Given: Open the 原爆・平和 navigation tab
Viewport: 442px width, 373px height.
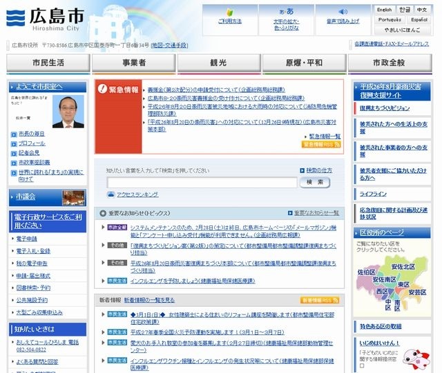Looking at the screenshot, I should (304, 63).
